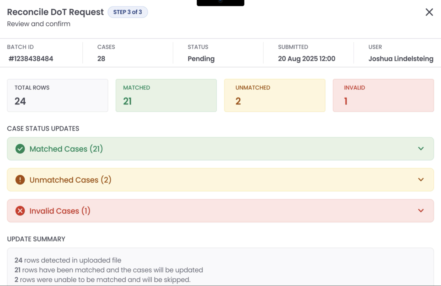441x286 pixels.
Task: Click user name Joshua Lindelsteing
Action: (x=401, y=59)
